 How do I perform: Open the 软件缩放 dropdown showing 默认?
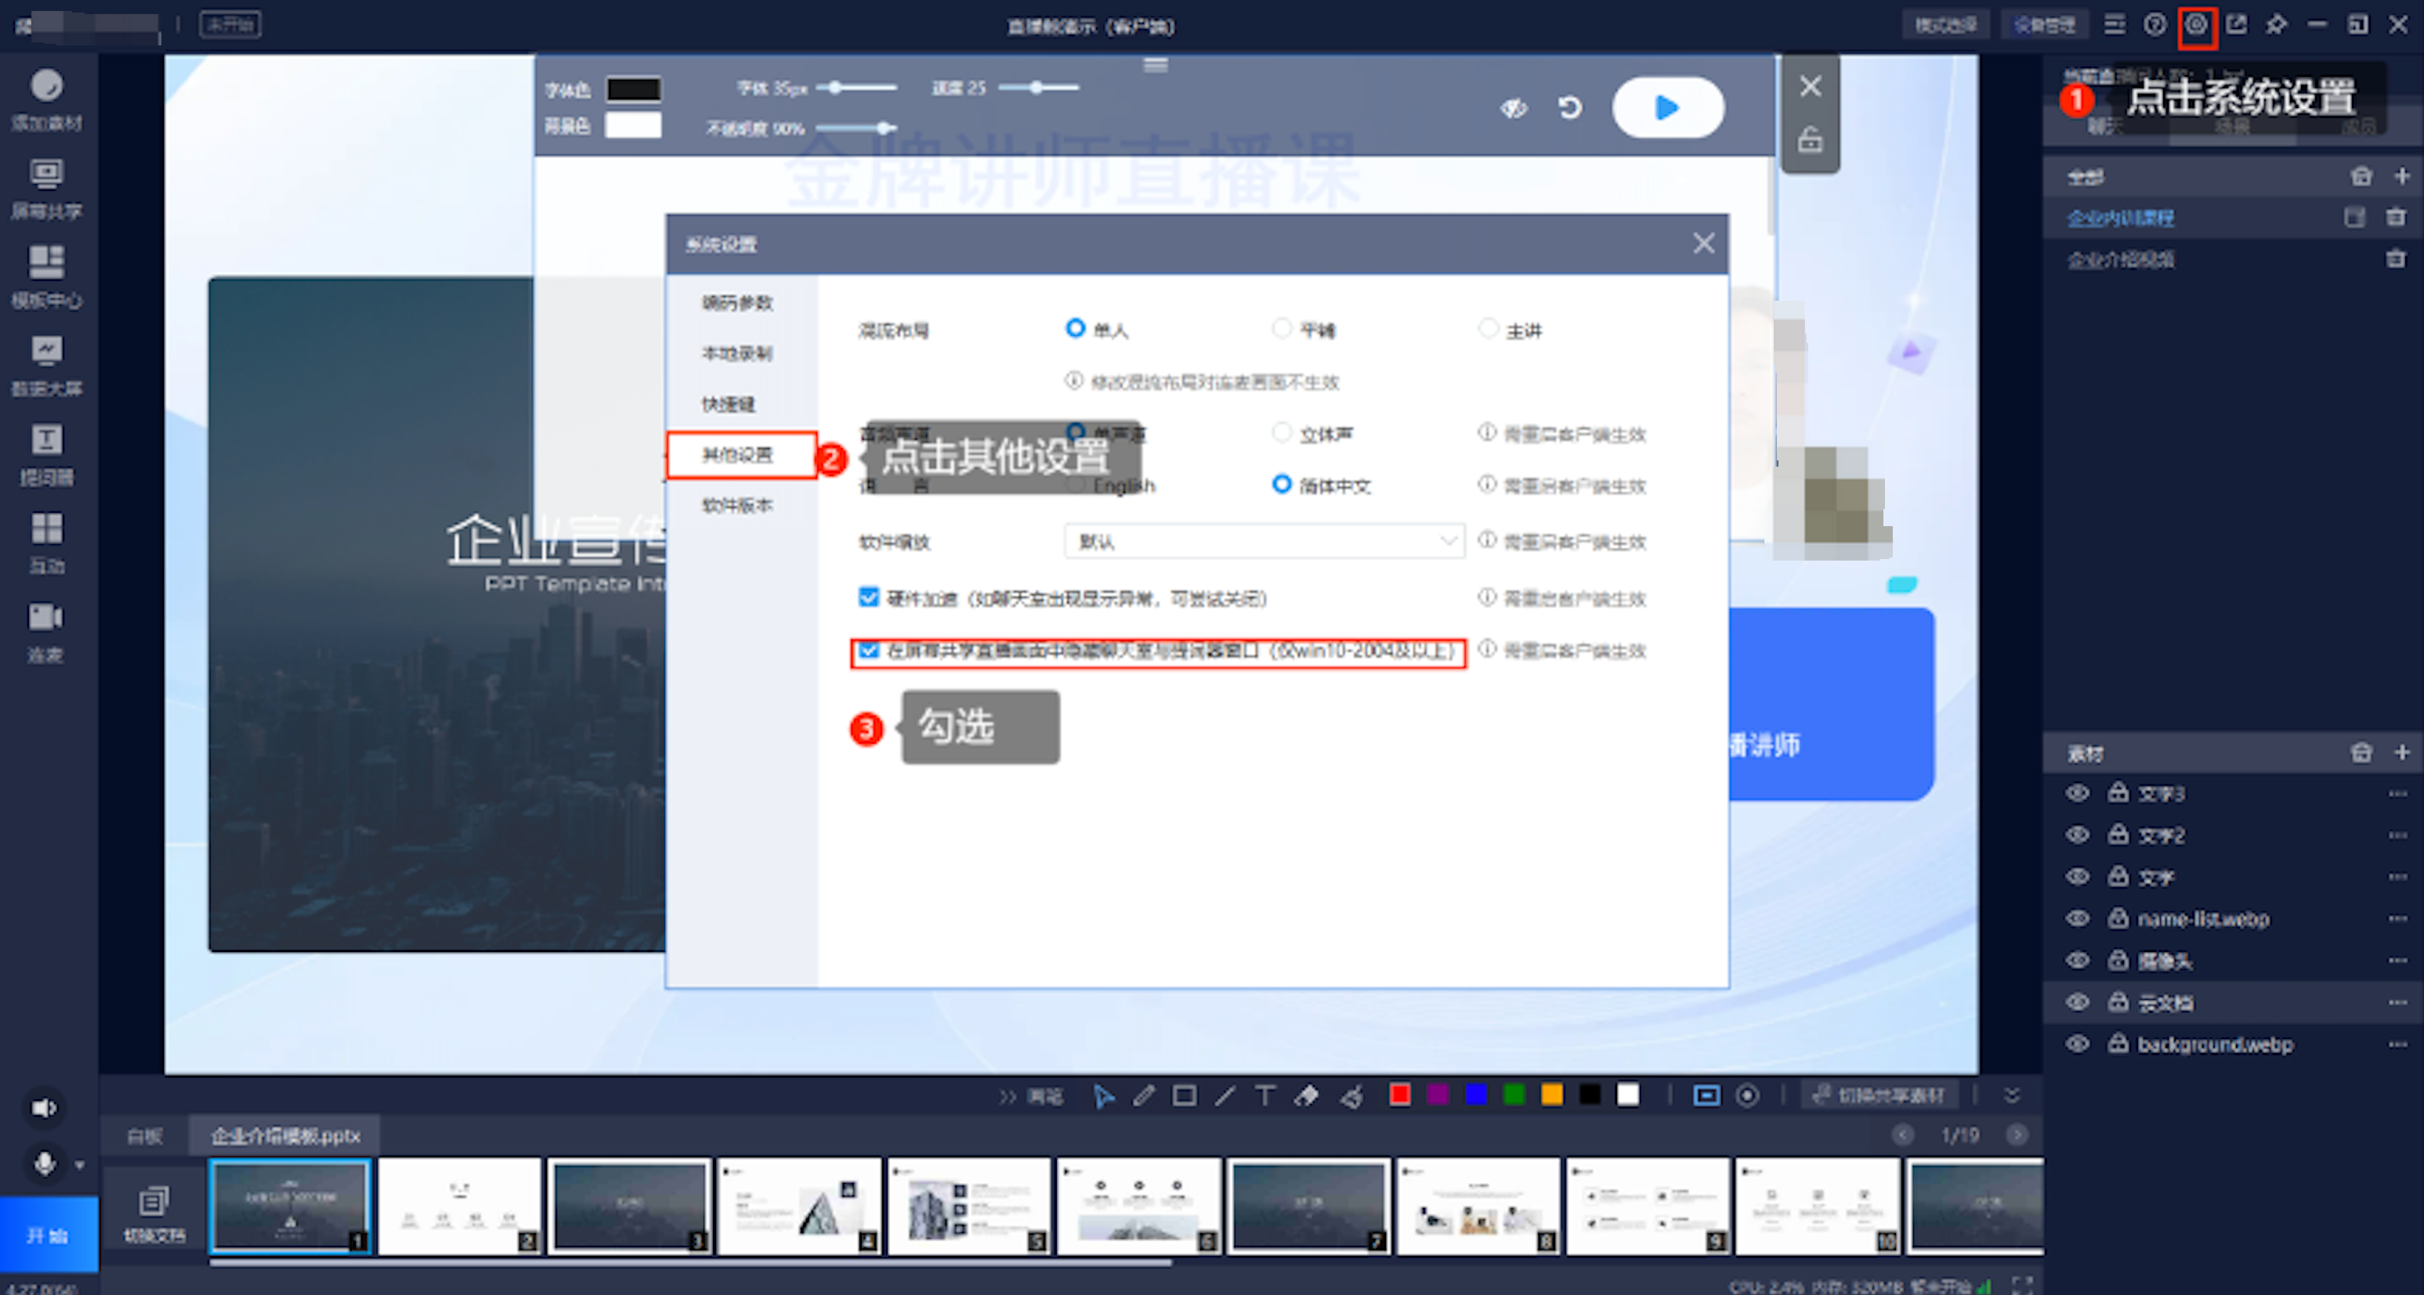tap(1264, 541)
